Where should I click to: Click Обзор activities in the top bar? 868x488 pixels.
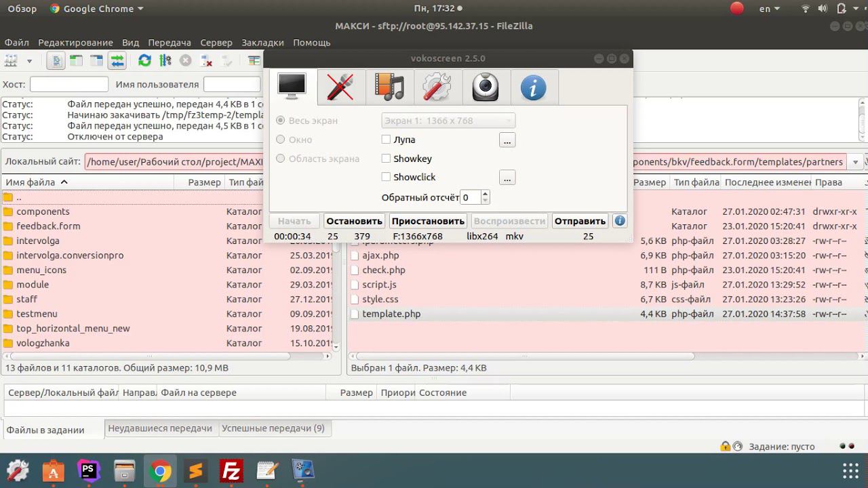tap(22, 9)
